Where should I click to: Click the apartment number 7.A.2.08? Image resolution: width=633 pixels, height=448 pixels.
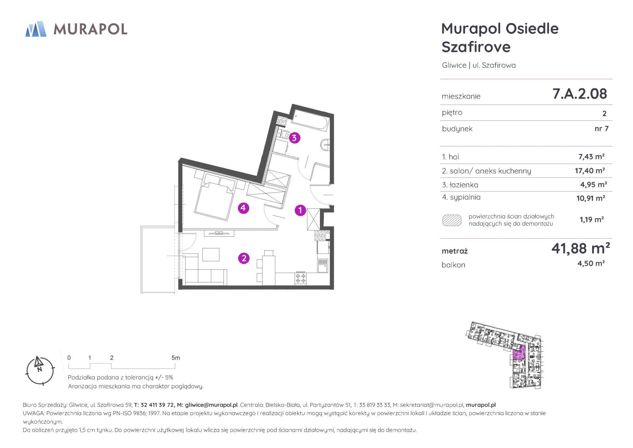pos(579,93)
